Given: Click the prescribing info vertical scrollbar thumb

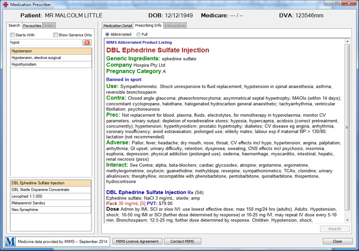Looking at the screenshot, I should point(347,127).
